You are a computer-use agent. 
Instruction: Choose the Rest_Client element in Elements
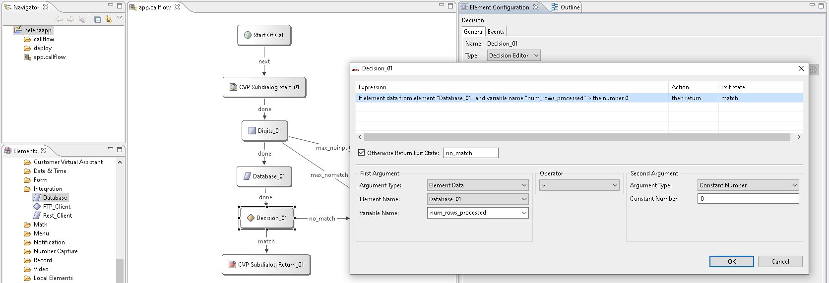tap(57, 216)
